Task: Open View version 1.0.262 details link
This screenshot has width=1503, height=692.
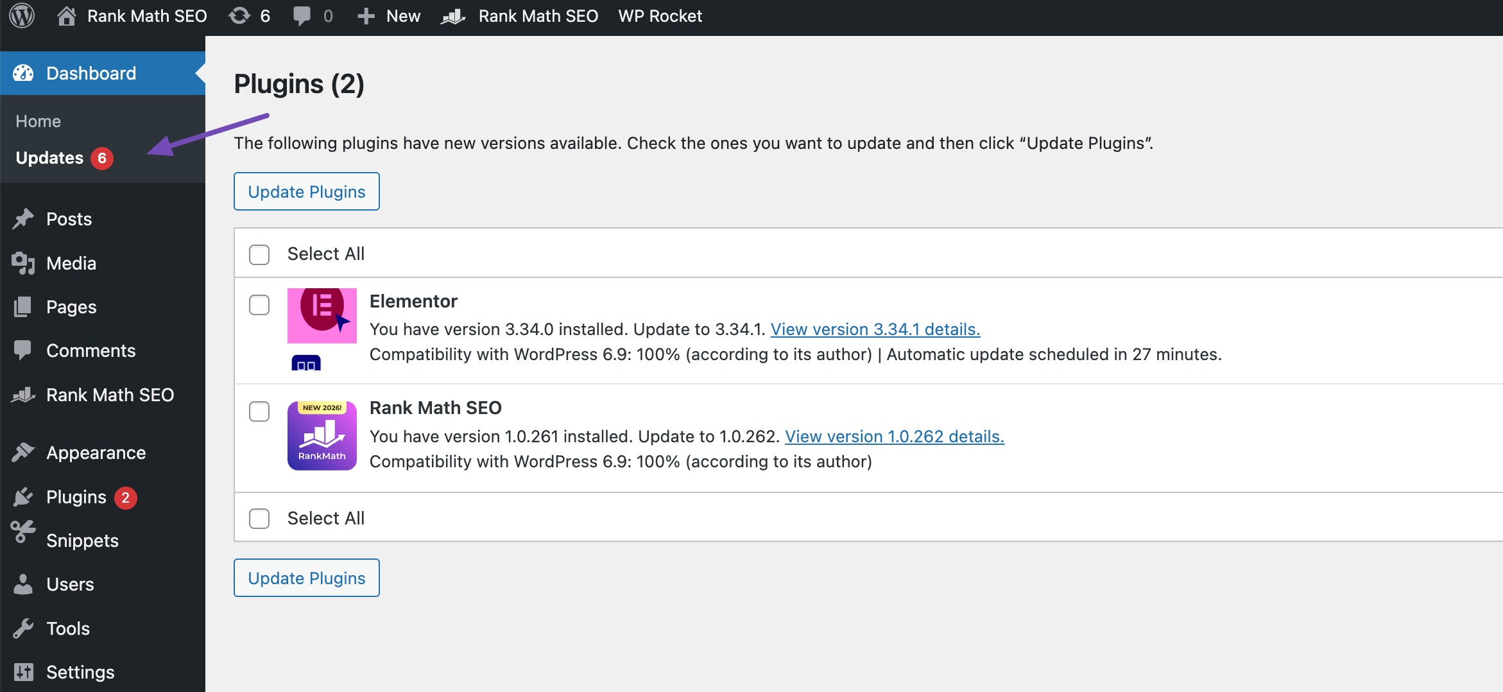Action: (895, 437)
